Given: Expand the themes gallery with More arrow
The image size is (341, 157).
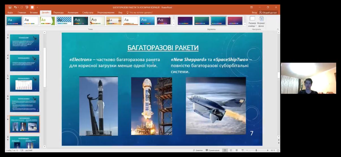Looking at the screenshot, I should coord(173,25).
